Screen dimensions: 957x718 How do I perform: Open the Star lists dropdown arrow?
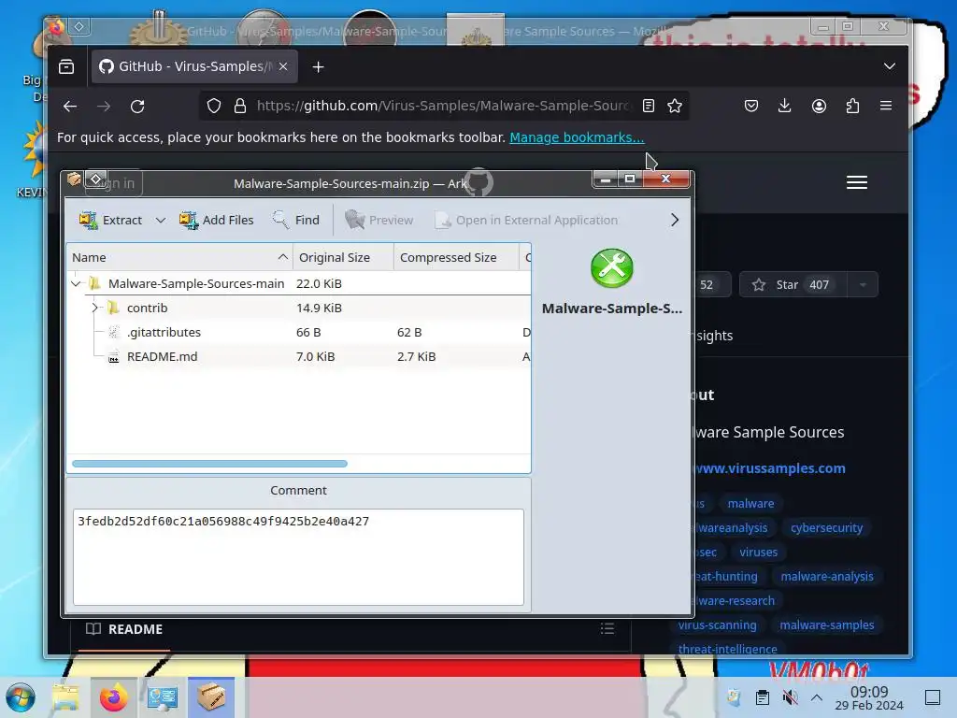point(863,284)
